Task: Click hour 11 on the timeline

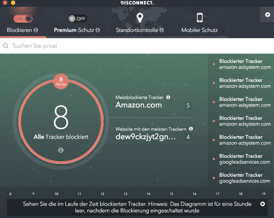Action: coord(79,194)
